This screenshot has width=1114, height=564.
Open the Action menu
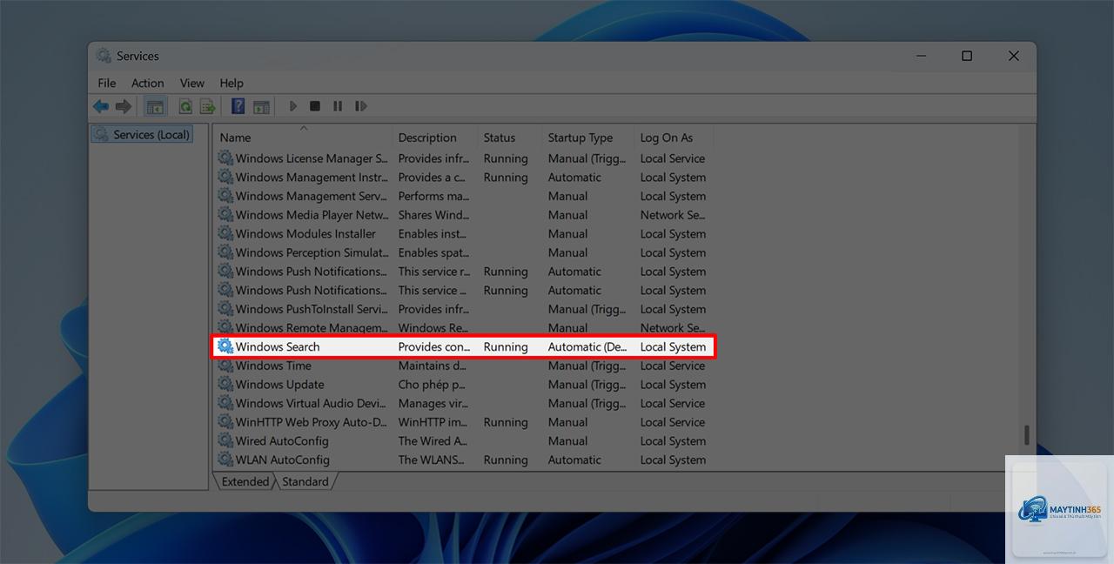tap(148, 83)
